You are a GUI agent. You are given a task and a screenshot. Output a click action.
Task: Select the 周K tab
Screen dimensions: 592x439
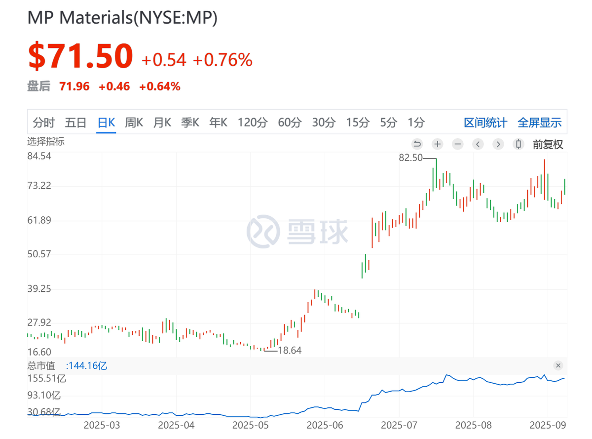pyautogui.click(x=134, y=122)
